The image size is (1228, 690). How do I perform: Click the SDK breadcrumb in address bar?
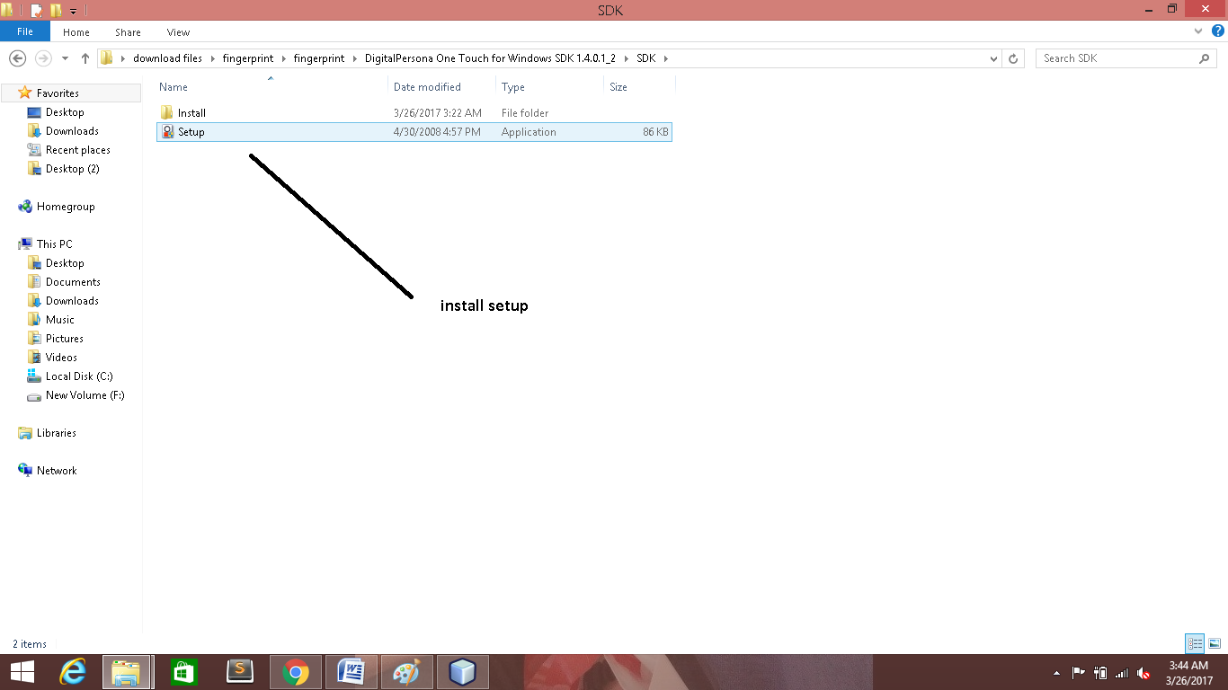click(x=645, y=58)
